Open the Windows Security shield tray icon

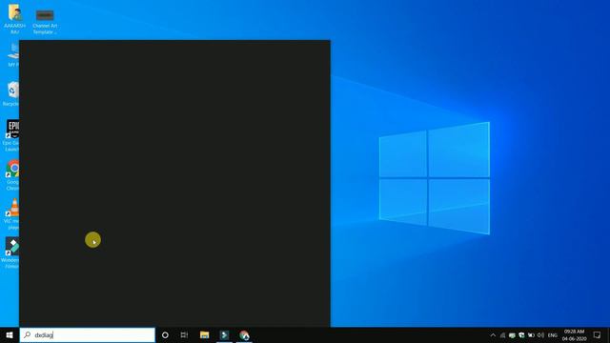pos(521,334)
